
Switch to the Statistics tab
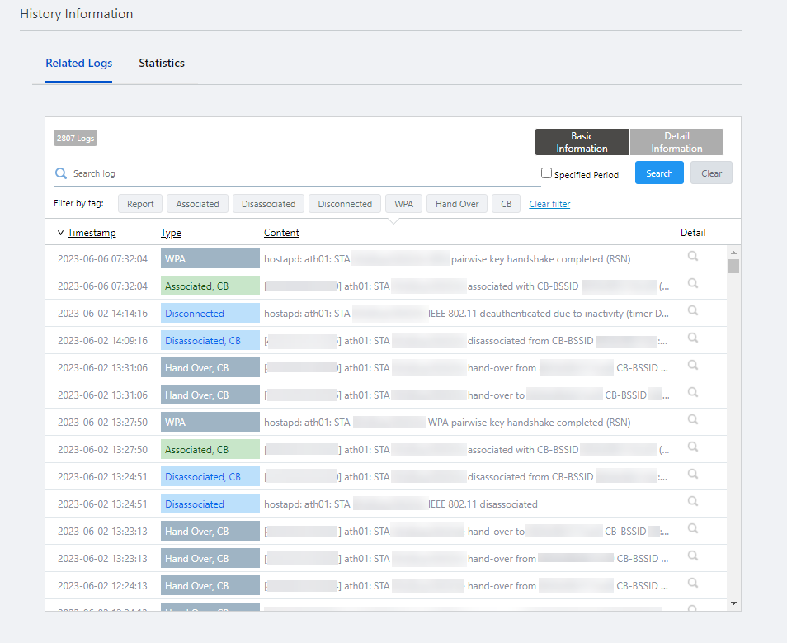(162, 64)
